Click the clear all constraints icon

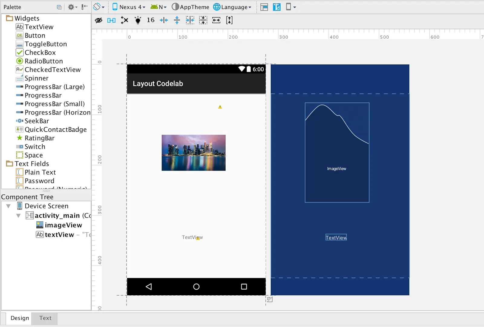[x=125, y=20]
